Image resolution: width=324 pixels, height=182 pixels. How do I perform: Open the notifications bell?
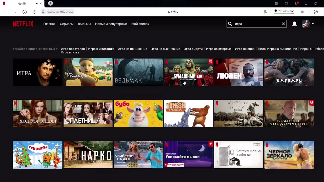click(294, 24)
